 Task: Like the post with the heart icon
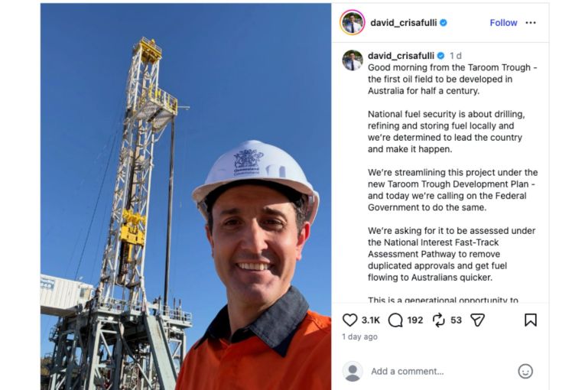(349, 320)
